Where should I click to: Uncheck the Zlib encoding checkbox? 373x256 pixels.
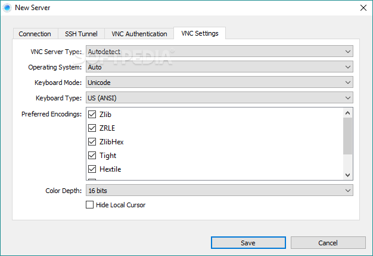pos(92,114)
